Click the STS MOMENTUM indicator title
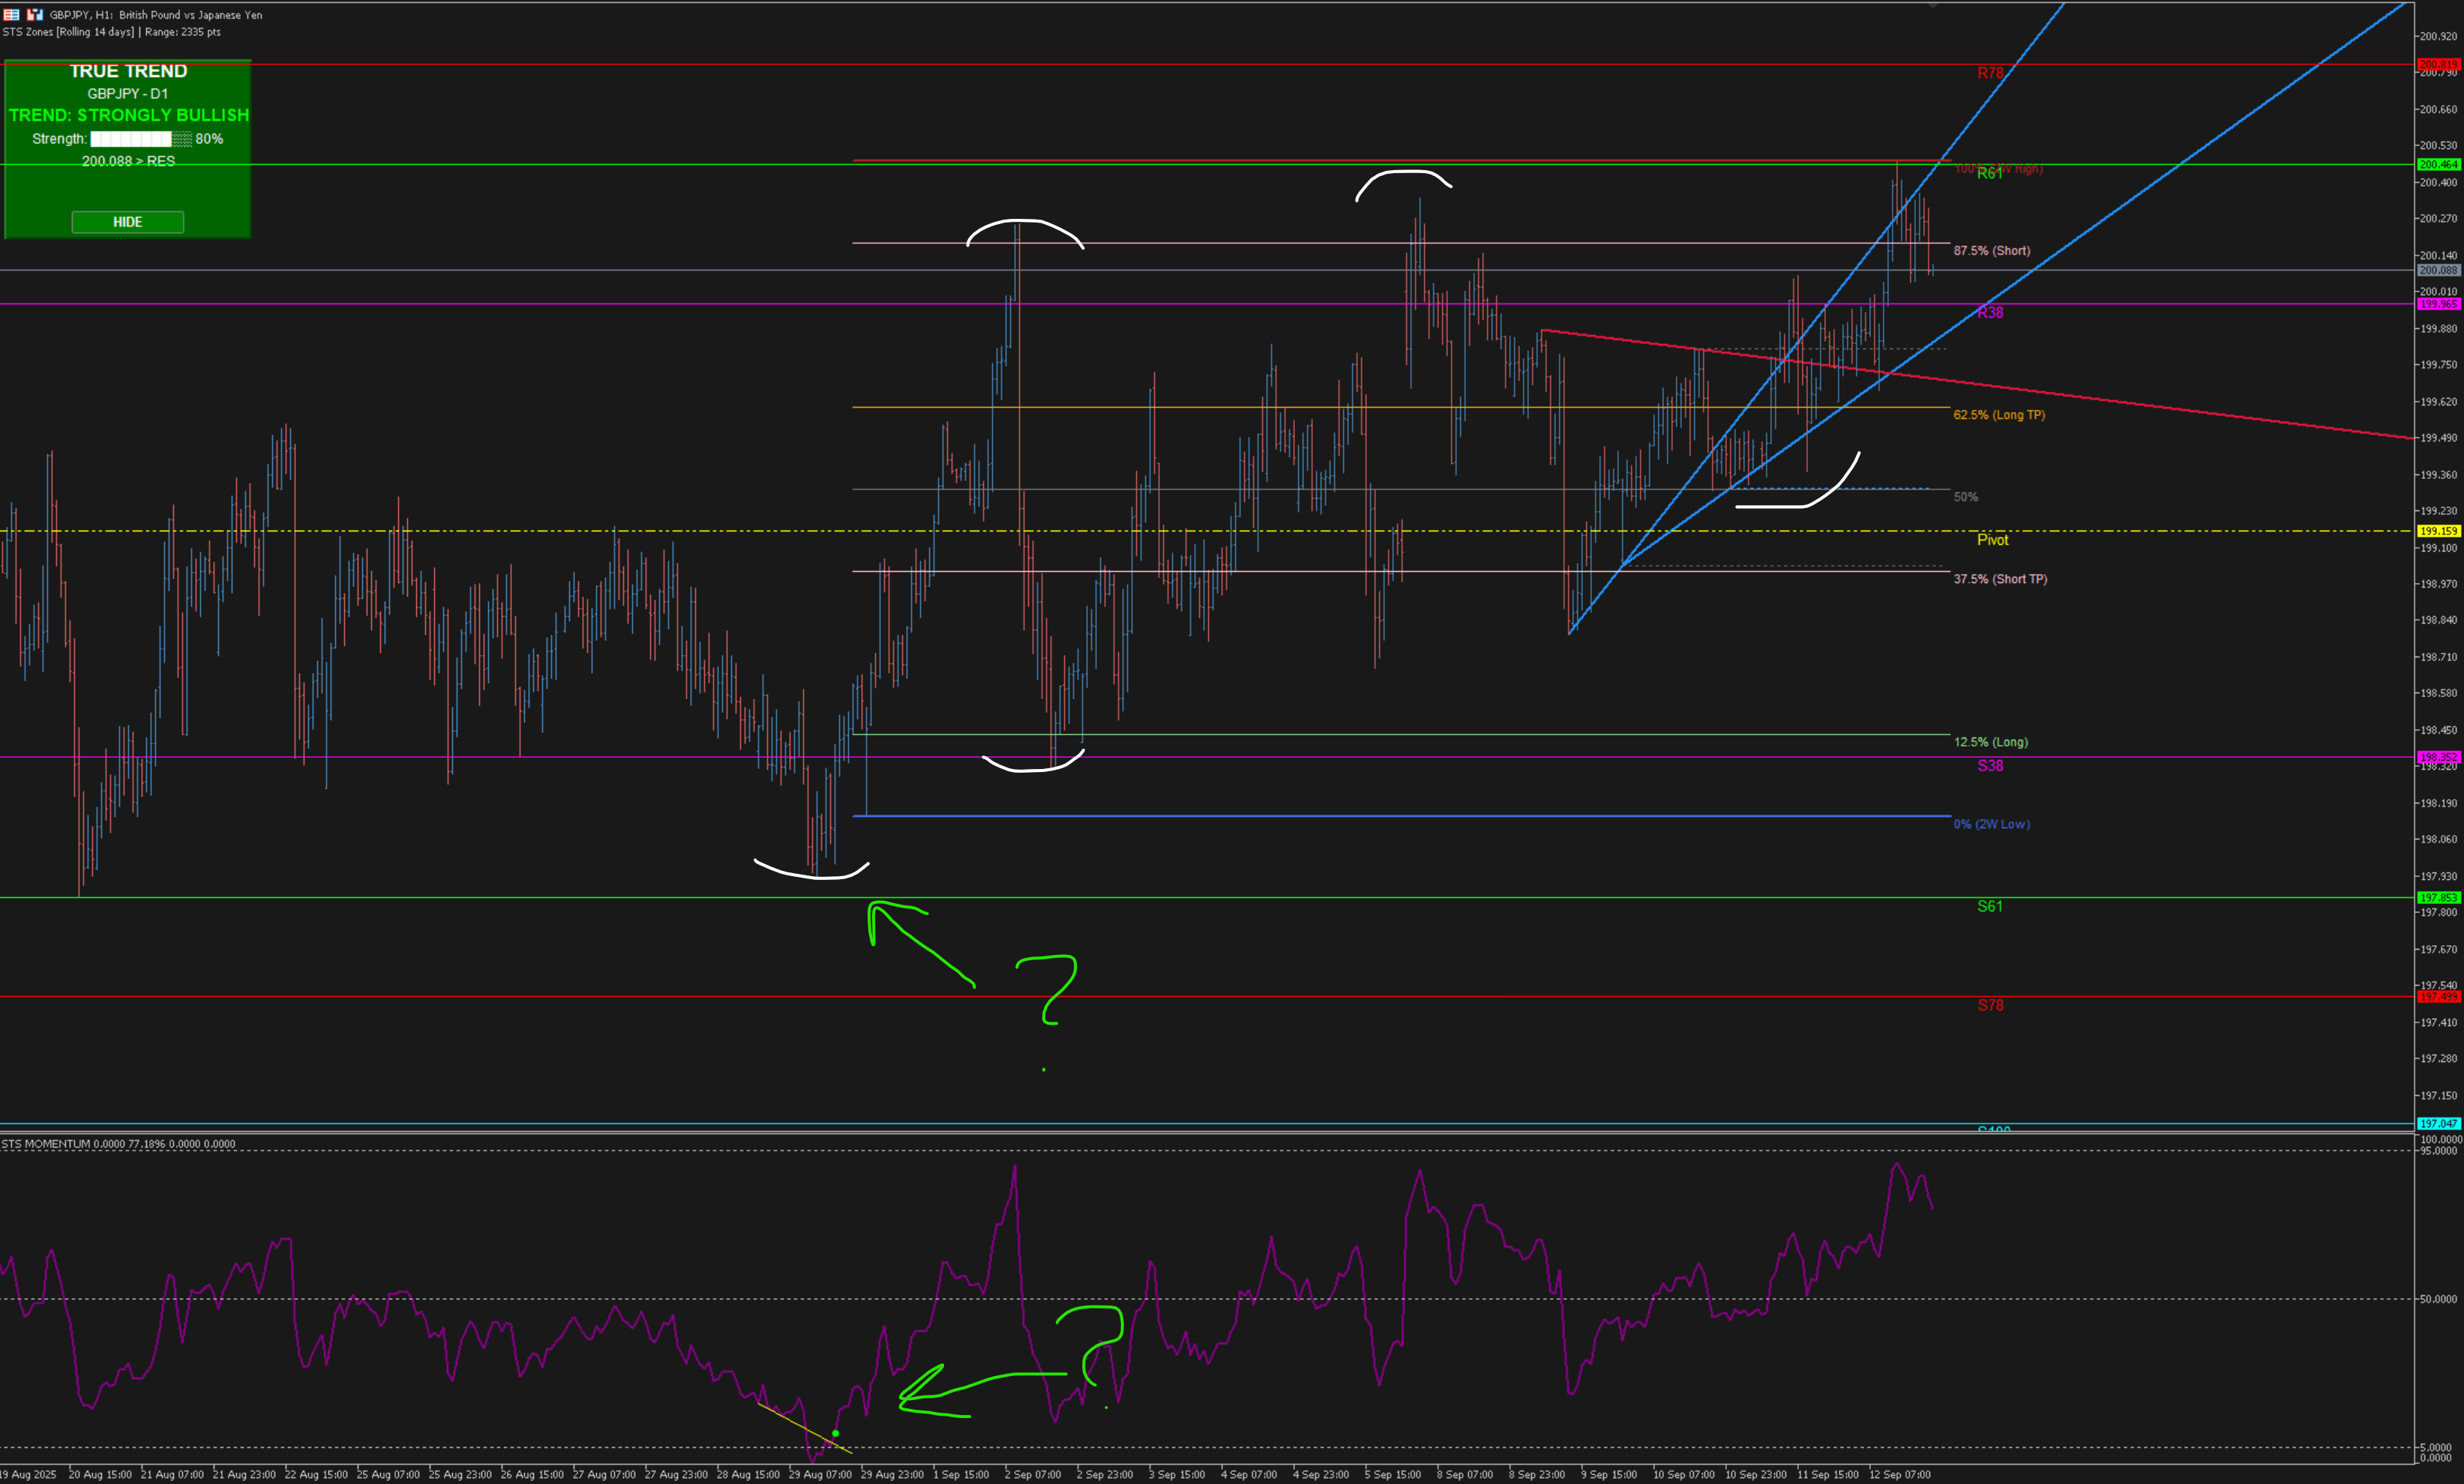This screenshot has height=1484, width=2464. pyautogui.click(x=46, y=1144)
